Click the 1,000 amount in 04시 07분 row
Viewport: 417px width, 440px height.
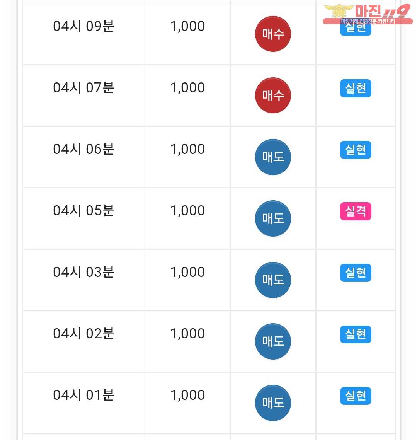click(x=187, y=88)
